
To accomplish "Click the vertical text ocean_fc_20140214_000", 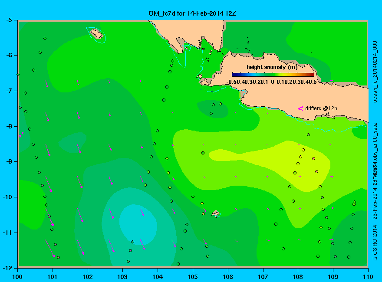I will pyautogui.click(x=375, y=72).
